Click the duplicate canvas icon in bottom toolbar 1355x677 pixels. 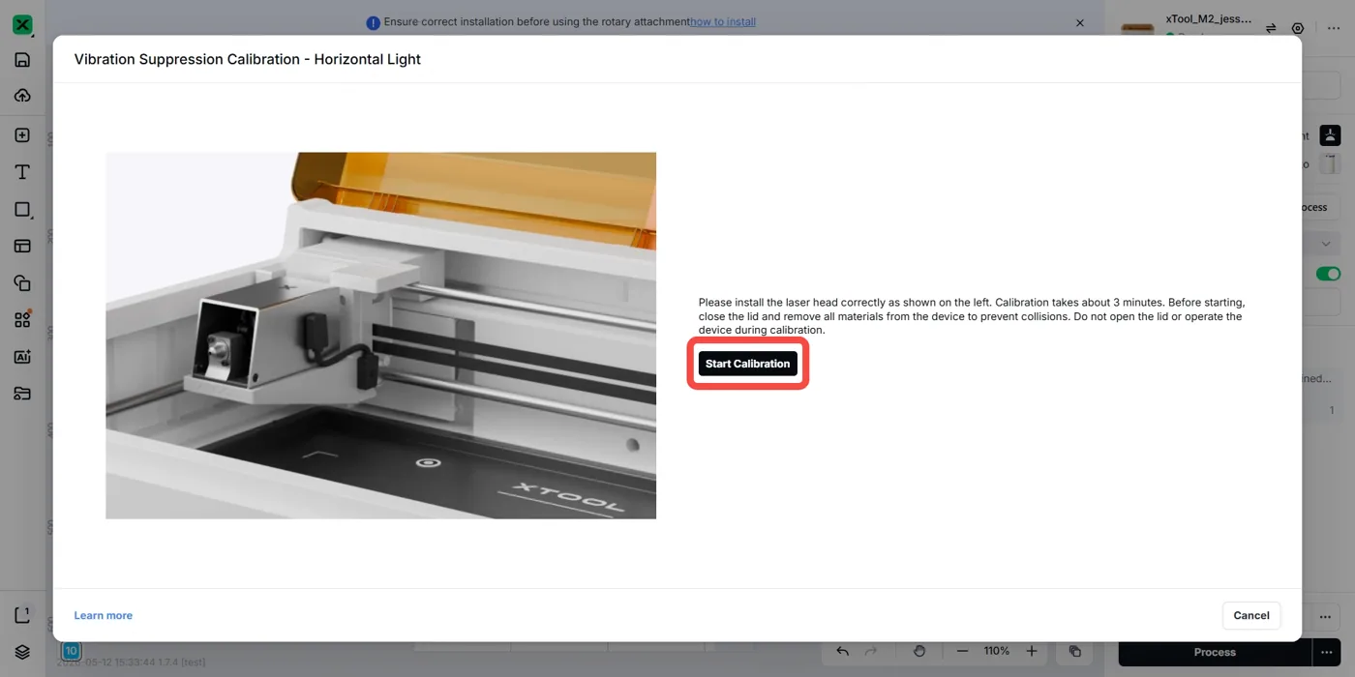[x=1075, y=651]
